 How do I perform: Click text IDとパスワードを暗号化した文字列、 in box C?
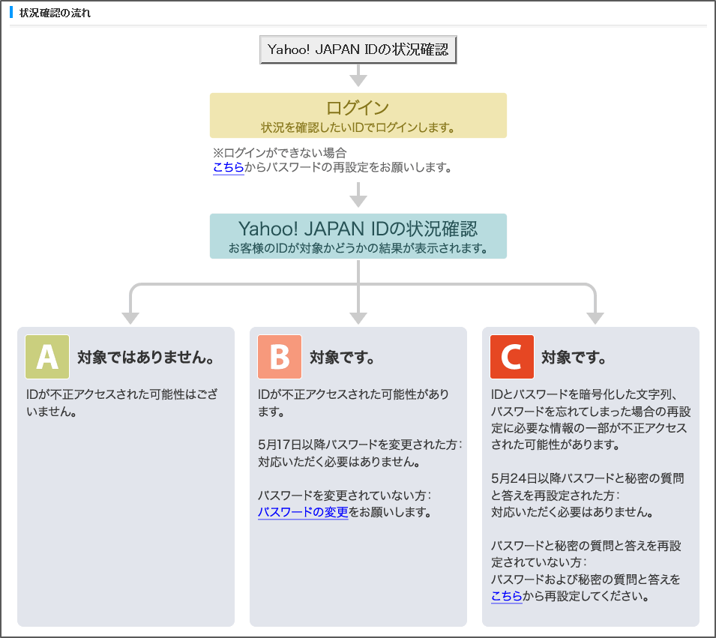(x=585, y=394)
